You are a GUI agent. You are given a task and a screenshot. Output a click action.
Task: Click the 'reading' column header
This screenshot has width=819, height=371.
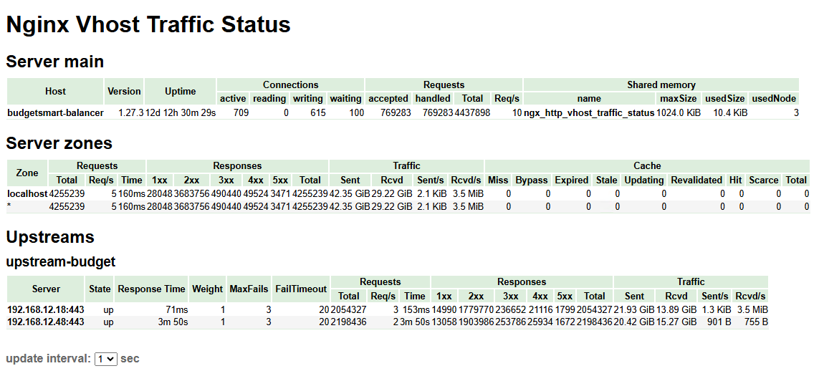(x=269, y=98)
